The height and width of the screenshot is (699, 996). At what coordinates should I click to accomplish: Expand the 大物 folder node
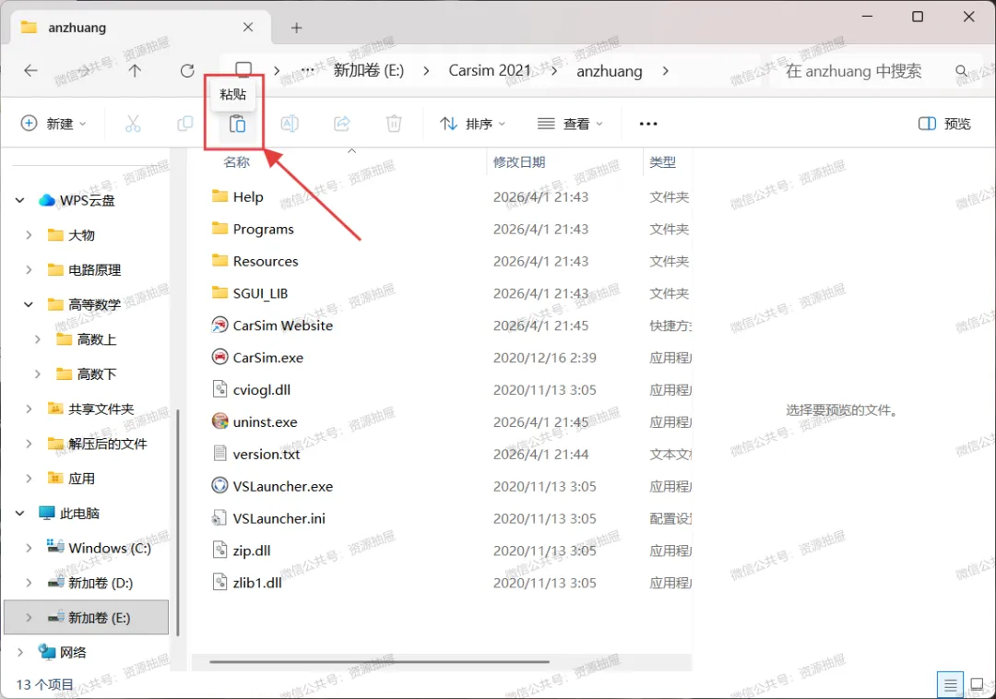tap(29, 235)
